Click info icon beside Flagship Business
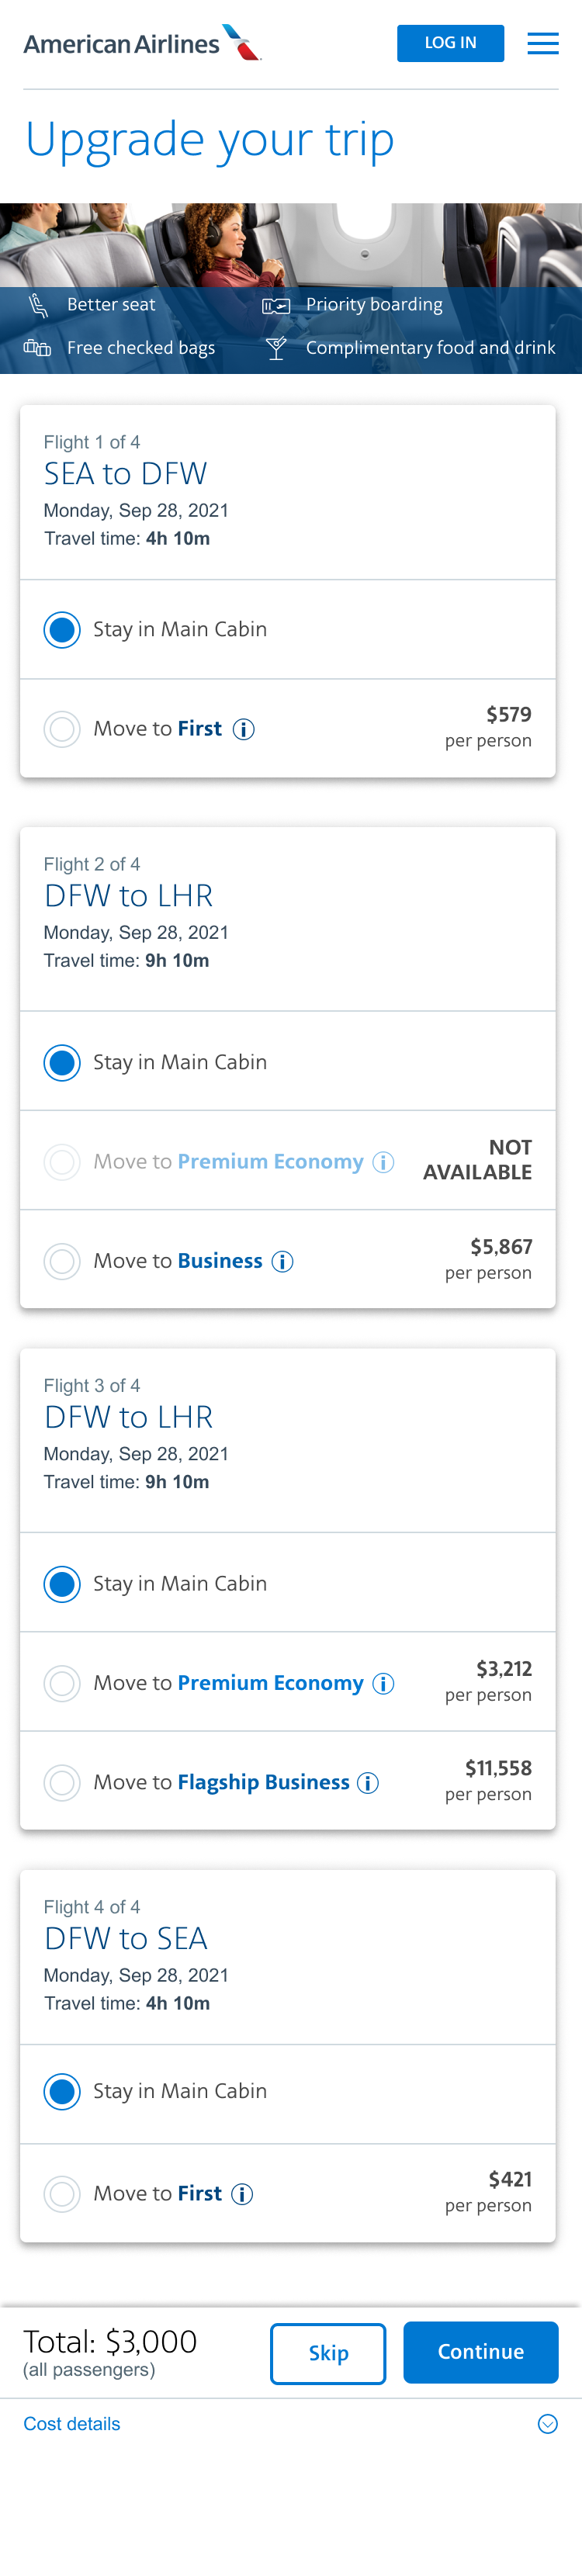The image size is (582, 2576). click(x=368, y=1782)
